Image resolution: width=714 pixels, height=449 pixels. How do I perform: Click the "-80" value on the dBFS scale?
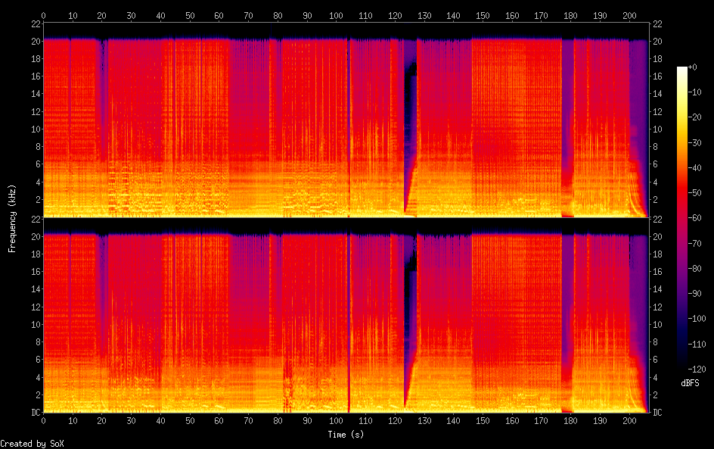click(x=694, y=269)
